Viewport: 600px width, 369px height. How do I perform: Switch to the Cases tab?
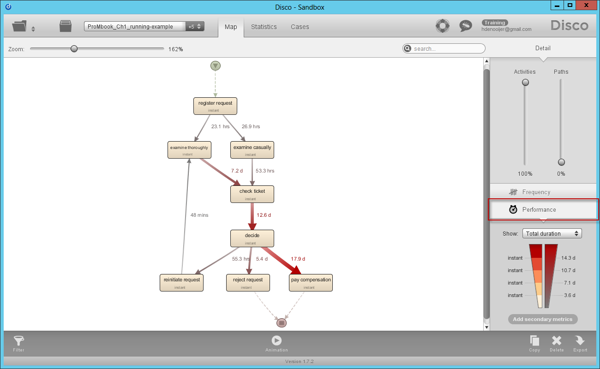tap(300, 27)
